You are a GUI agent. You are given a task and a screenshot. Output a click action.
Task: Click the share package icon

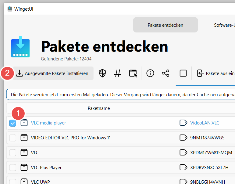(166, 73)
